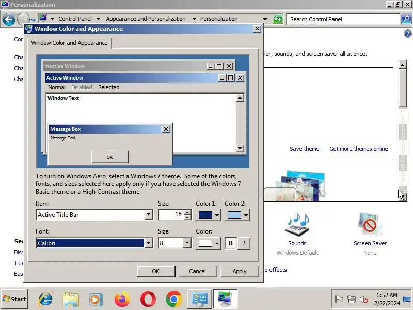The height and width of the screenshot is (310, 413).
Task: Switch to Personalization monitor taskbar button
Action: point(225,299)
